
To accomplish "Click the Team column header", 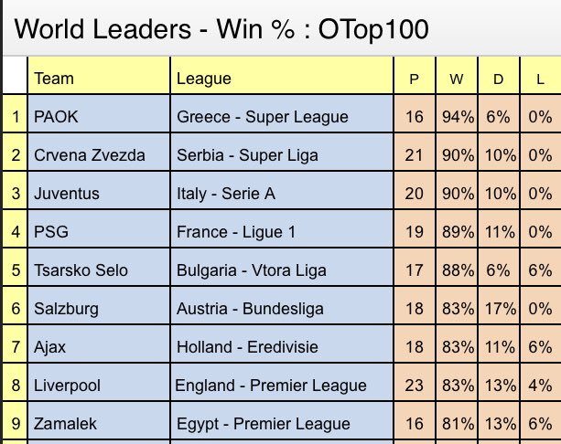I will (x=54, y=79).
